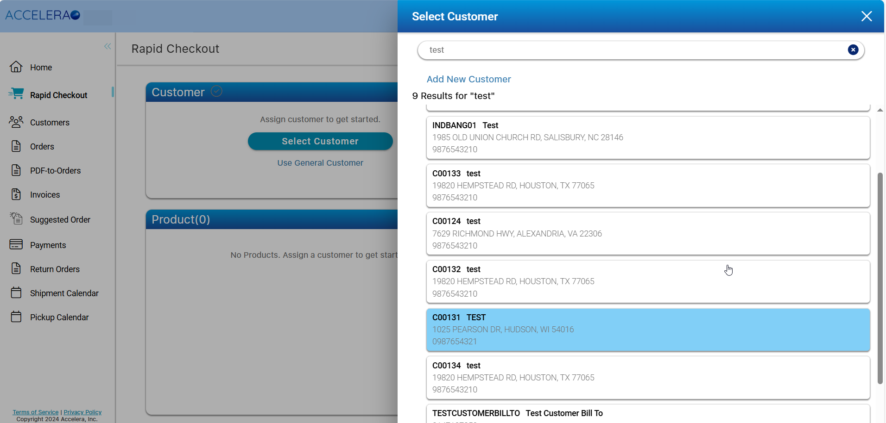Click the Suggested Order list icon
886x423 pixels.
point(16,218)
